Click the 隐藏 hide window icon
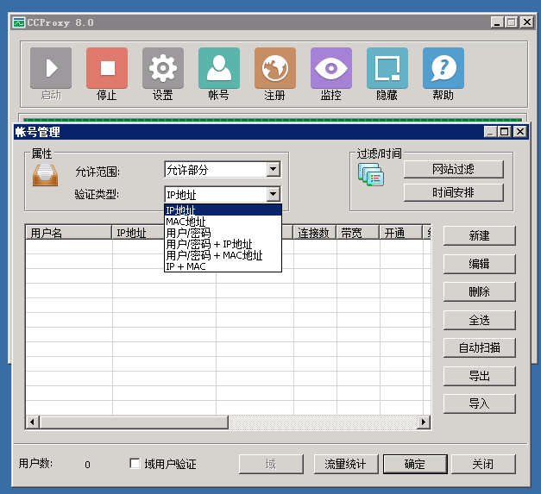541x494 pixels. [x=387, y=68]
